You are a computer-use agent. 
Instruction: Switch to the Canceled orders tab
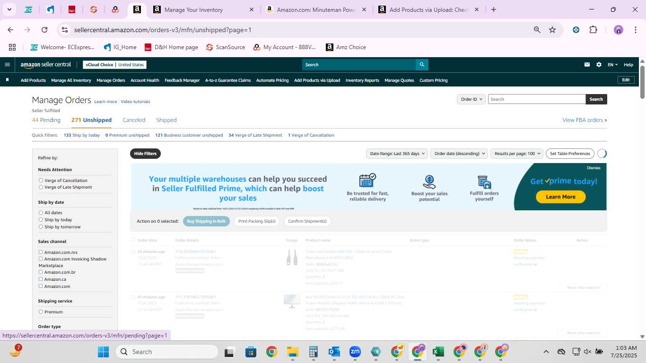tap(134, 120)
